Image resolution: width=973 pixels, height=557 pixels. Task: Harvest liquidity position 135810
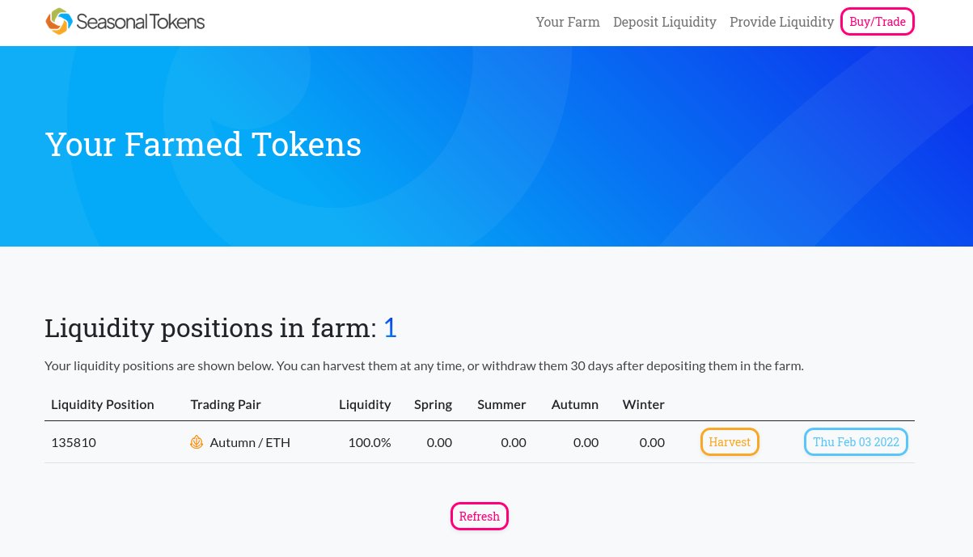730,442
